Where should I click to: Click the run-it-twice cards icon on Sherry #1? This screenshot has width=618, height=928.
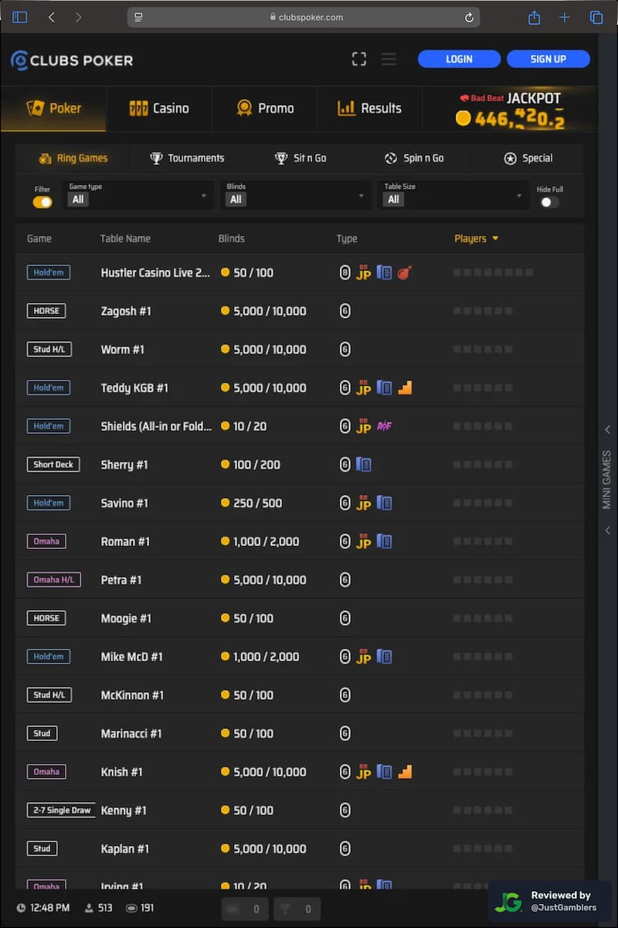point(362,464)
